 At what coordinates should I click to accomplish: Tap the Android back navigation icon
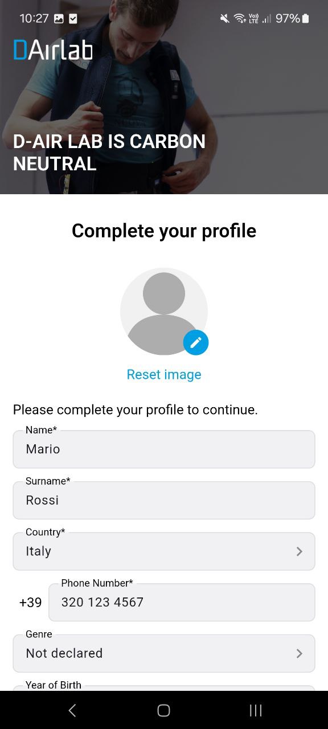pyautogui.click(x=72, y=710)
